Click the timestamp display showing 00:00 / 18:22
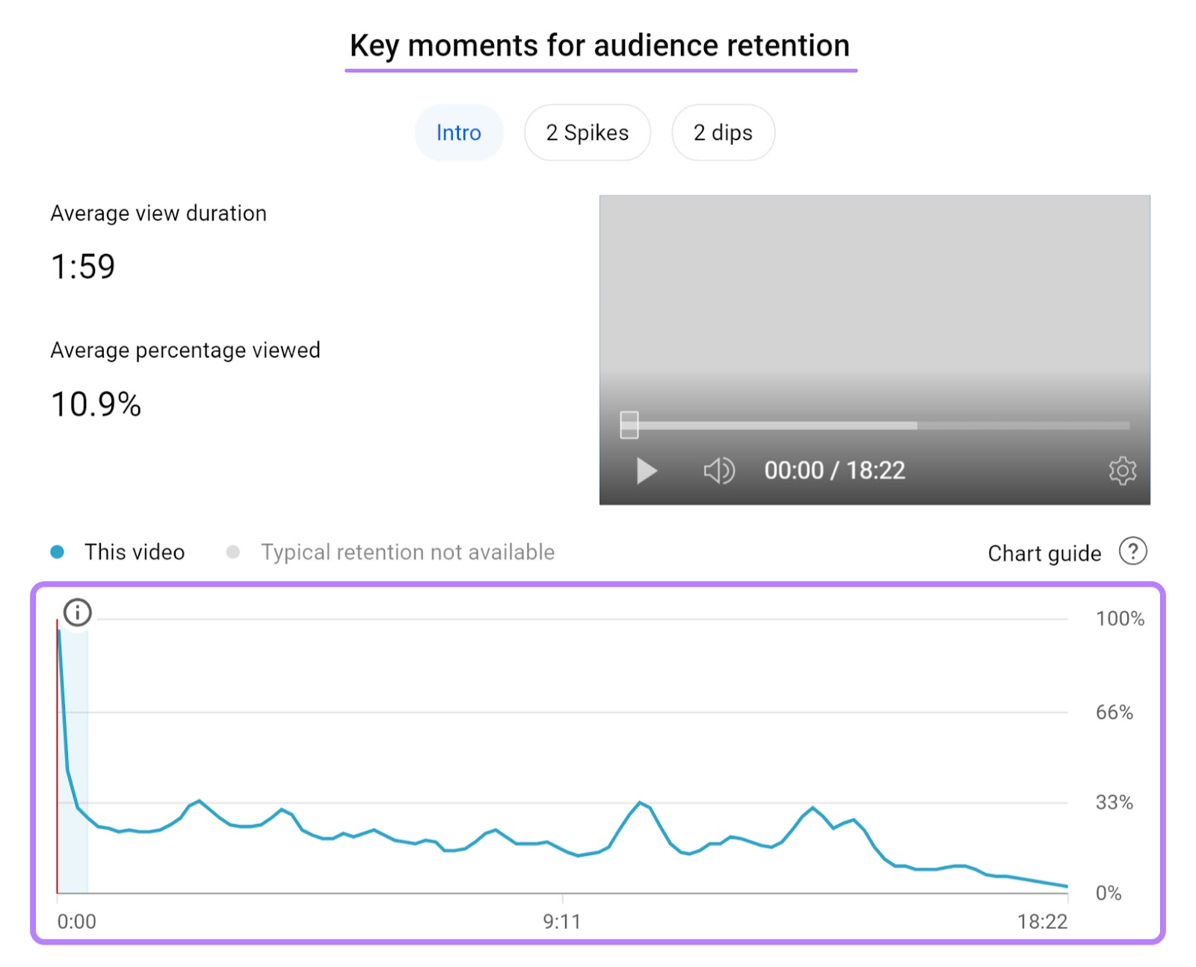This screenshot has height=967, width=1196. 835,471
